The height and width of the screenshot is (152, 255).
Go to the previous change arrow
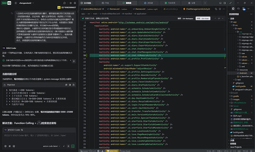coord(215,18)
